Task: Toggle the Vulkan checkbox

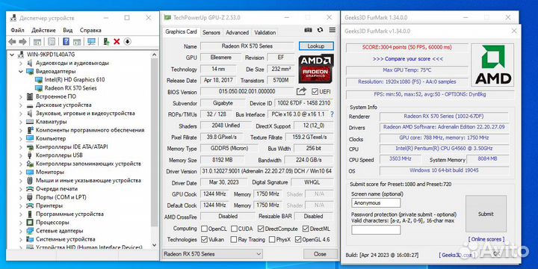Action: click(204, 240)
